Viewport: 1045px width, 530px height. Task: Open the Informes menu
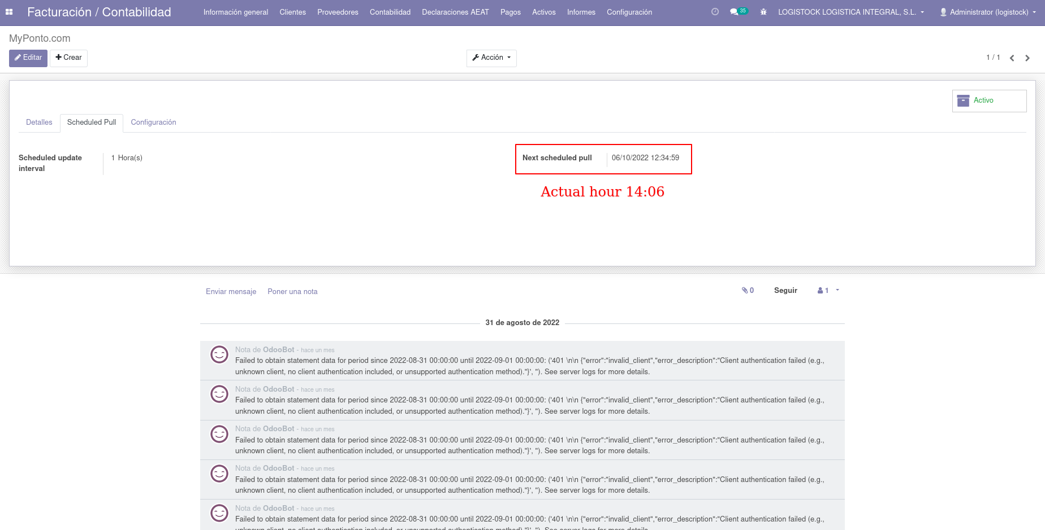tap(581, 12)
